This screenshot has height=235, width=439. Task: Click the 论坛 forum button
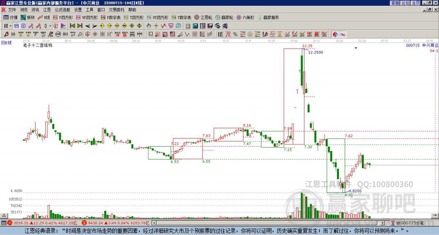click(x=406, y=3)
